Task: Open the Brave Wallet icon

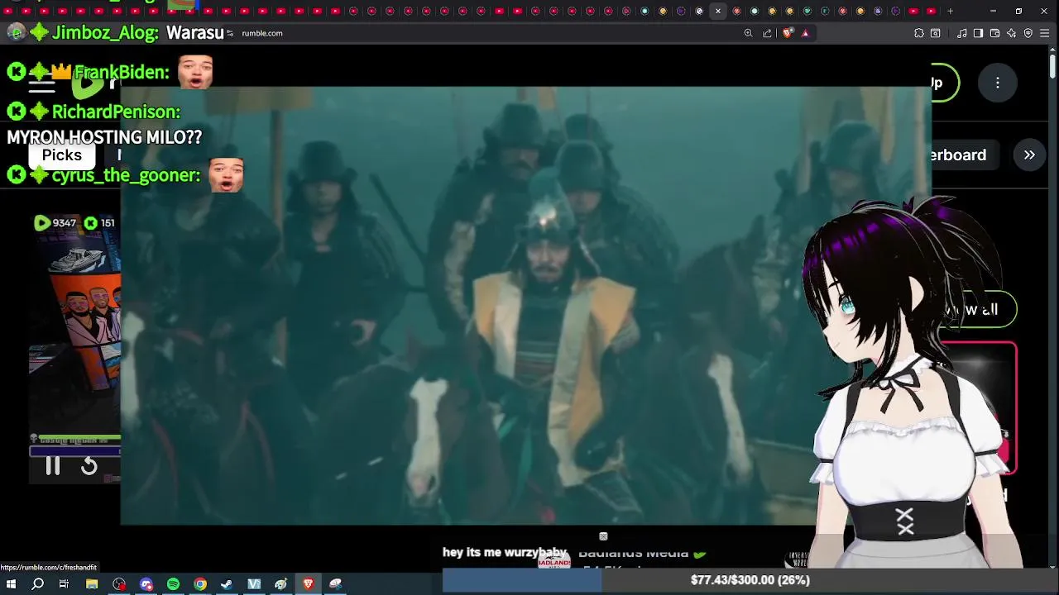Action: pyautogui.click(x=994, y=33)
